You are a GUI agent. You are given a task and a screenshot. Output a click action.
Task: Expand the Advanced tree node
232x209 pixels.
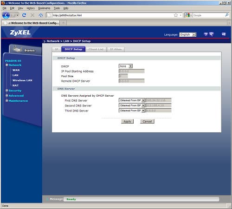coord(6,96)
